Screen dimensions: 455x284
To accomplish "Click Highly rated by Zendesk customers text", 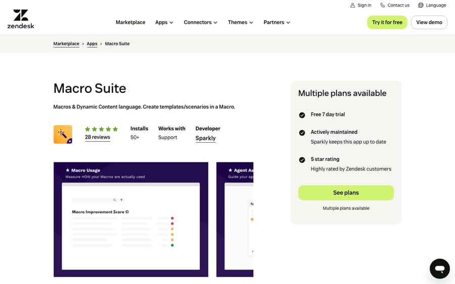I will click(351, 169).
